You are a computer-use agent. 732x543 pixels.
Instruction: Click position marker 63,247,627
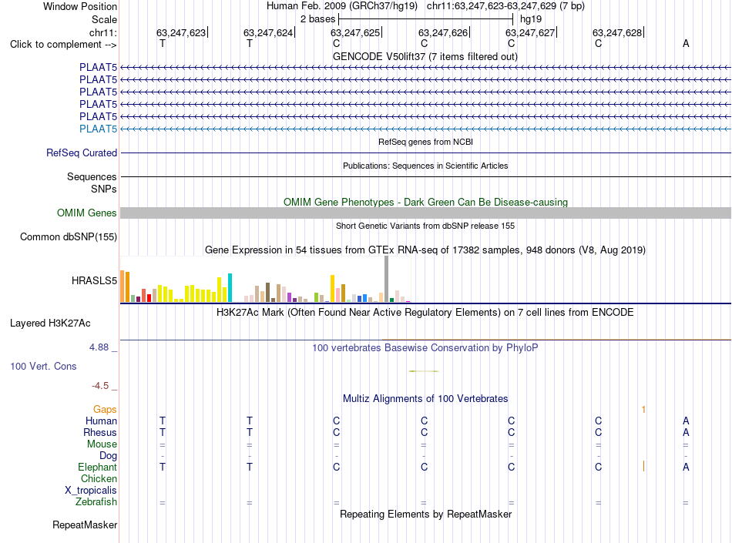coord(530,32)
